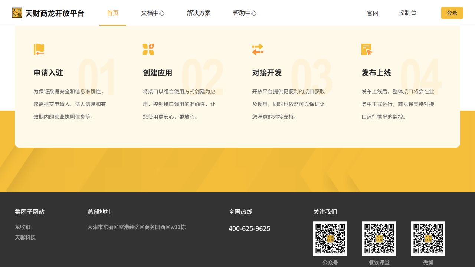The width and height of the screenshot is (475, 267).
Task: Click the 登录 button
Action: click(452, 13)
